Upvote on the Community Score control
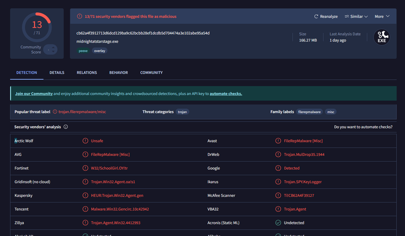Viewport: 405px width, 236px height. pos(53,47)
